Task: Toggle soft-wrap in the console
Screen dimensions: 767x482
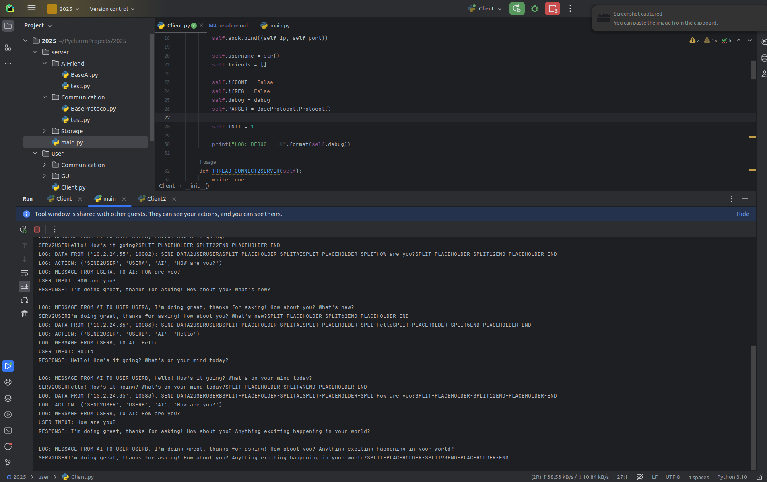Action: 25,273
